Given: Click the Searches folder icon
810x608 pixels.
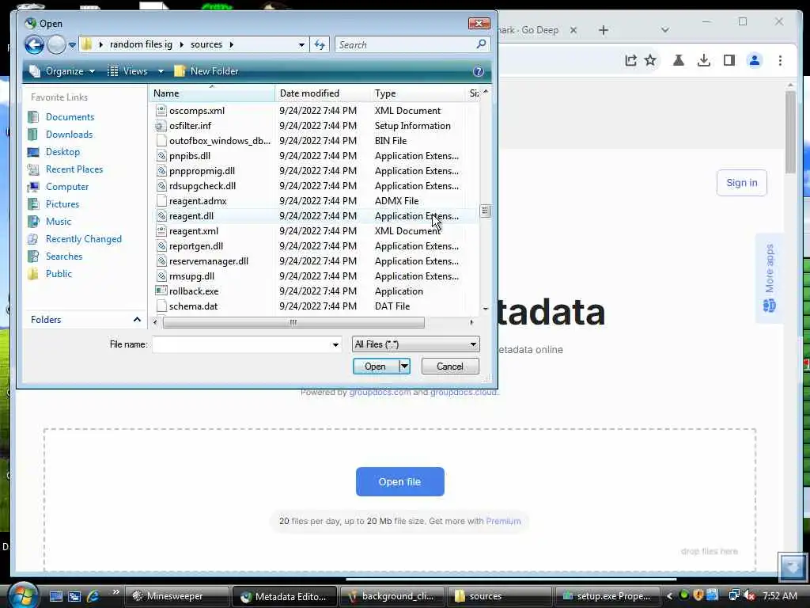Looking at the screenshot, I should [x=33, y=256].
